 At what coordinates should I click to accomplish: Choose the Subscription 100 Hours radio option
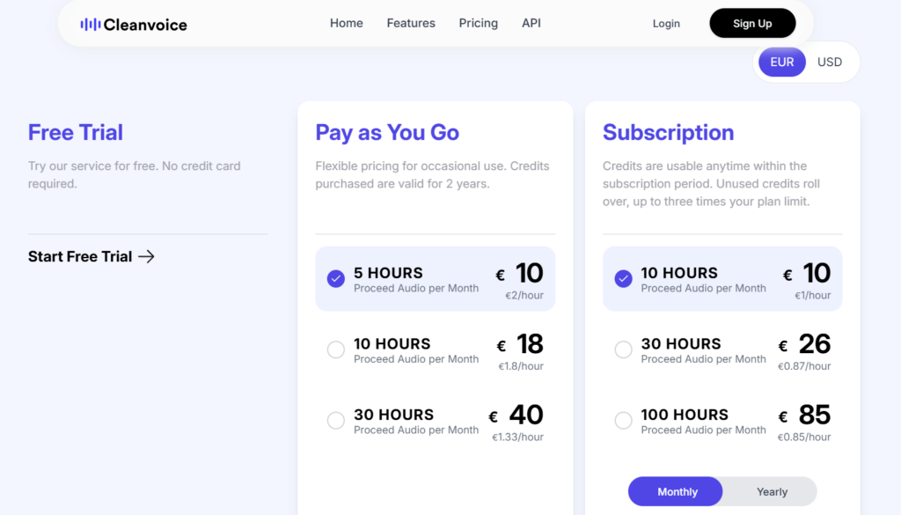tap(623, 420)
